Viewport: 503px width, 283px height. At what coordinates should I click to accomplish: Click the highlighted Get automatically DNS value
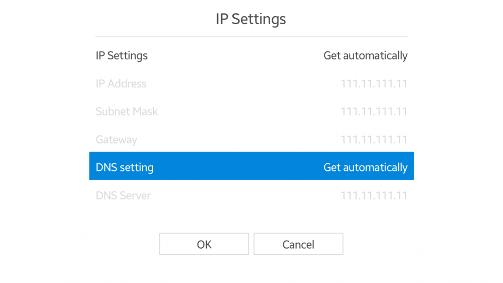[365, 167]
